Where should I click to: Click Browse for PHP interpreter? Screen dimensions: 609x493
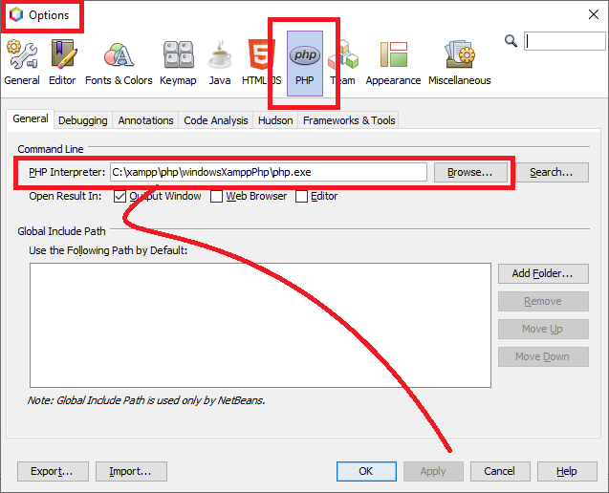point(470,172)
